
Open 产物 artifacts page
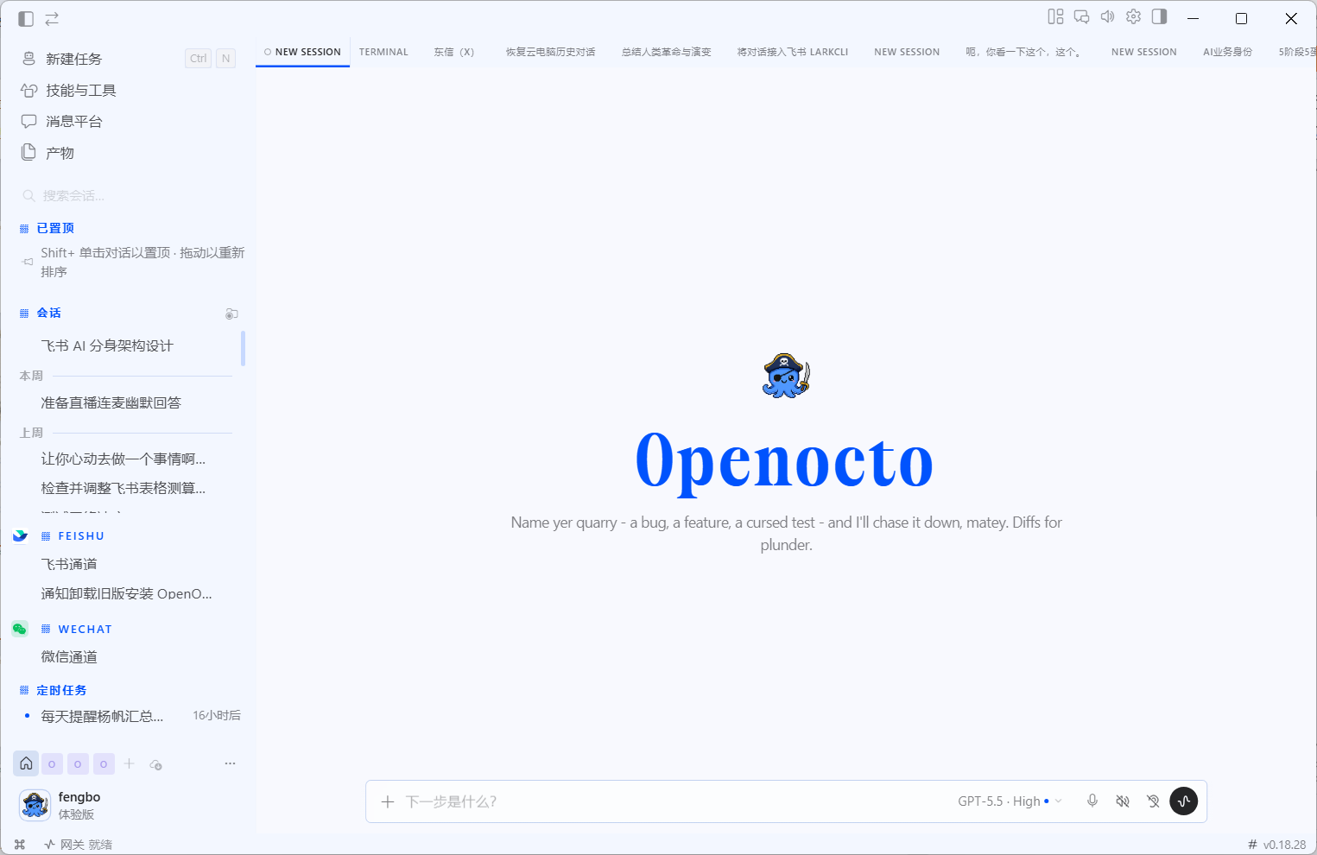128,153
